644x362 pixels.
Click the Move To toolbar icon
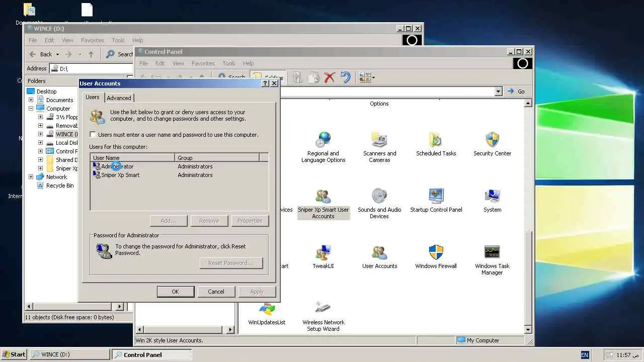pos(297,77)
